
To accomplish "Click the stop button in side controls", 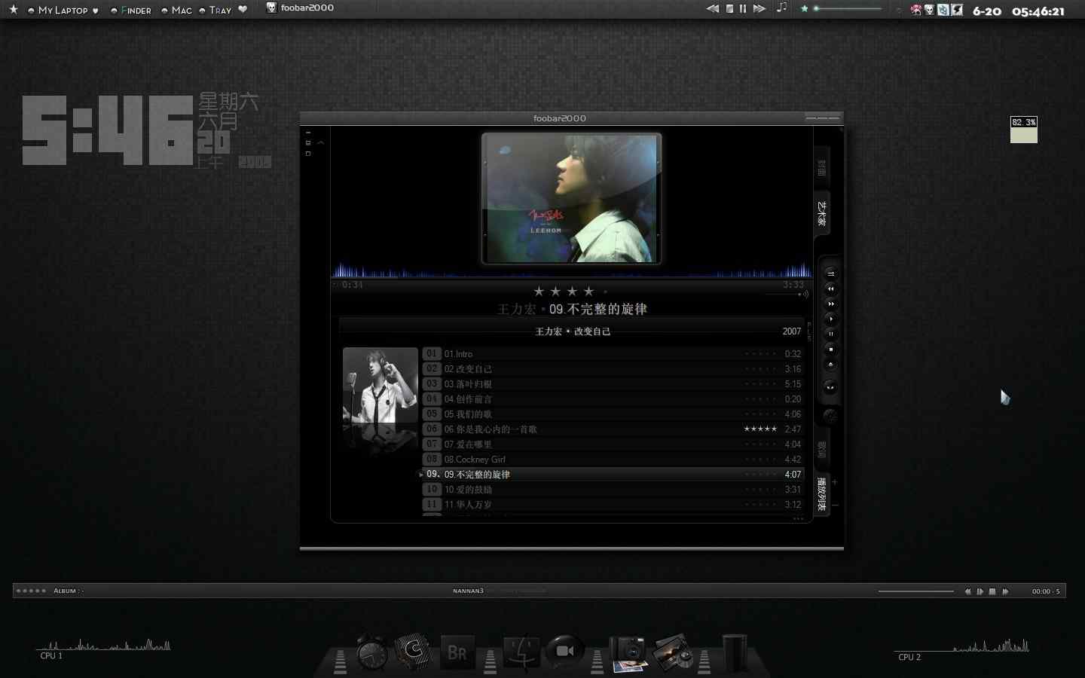I will (x=831, y=349).
